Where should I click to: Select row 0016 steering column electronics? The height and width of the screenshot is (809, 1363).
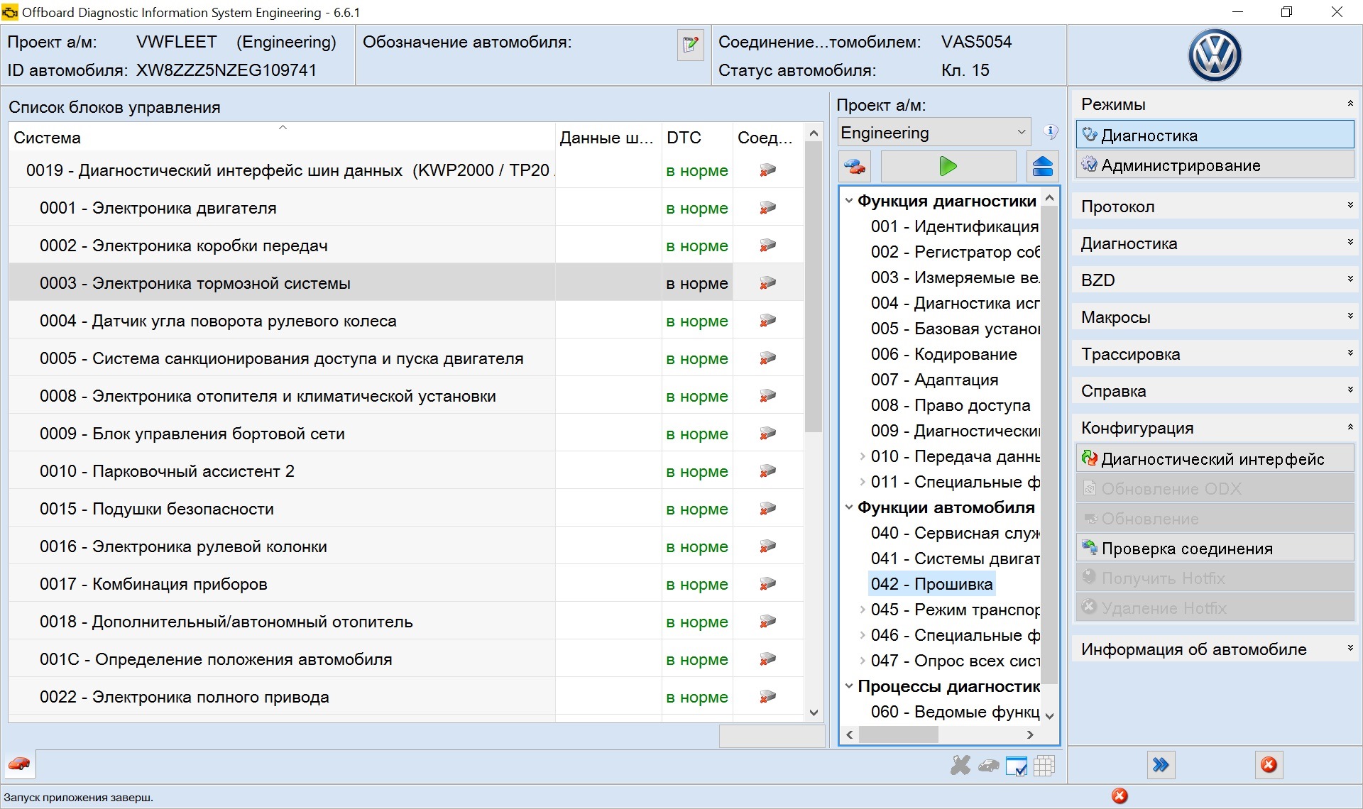tap(406, 546)
